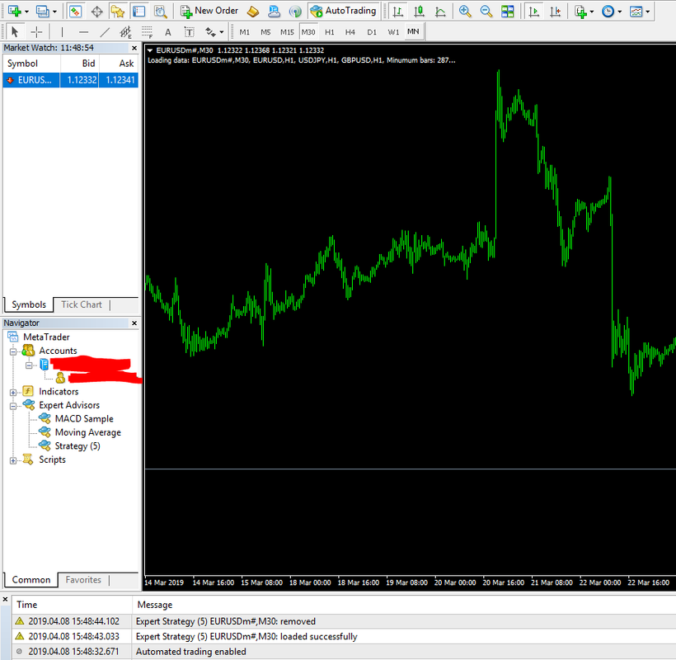Switch to the Tick Chart tab
The image size is (676, 660).
pyautogui.click(x=82, y=304)
